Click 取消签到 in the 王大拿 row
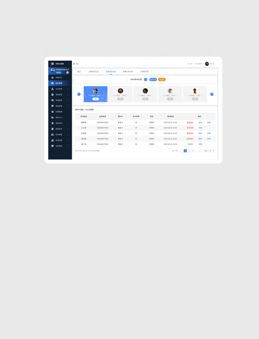Image resolution: width=259 pixels, height=339 pixels. click(x=190, y=128)
